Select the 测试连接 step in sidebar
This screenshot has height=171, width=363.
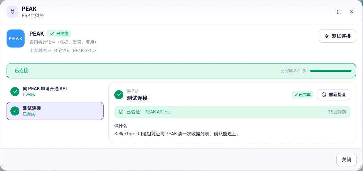[55, 111]
